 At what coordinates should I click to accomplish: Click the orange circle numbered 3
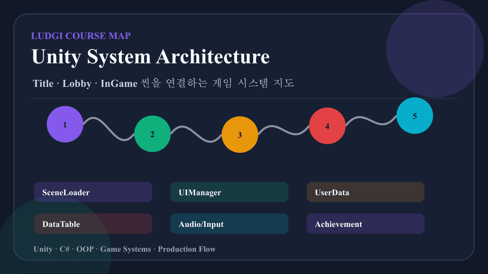pos(240,135)
